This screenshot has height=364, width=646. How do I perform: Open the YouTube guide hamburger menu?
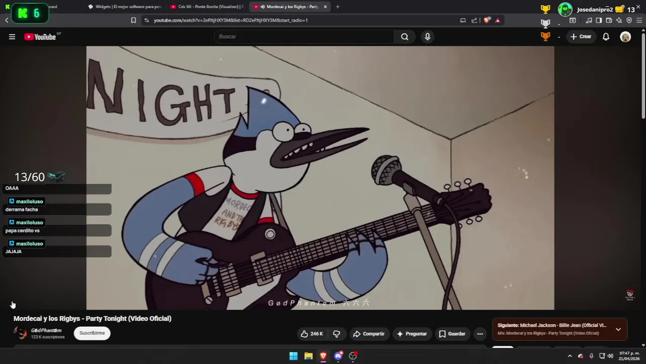12,36
